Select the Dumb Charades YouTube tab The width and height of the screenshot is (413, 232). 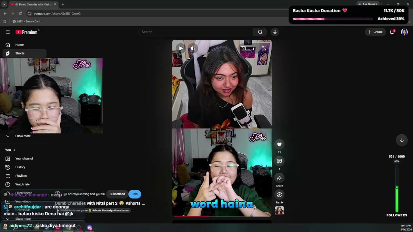[x=33, y=4]
